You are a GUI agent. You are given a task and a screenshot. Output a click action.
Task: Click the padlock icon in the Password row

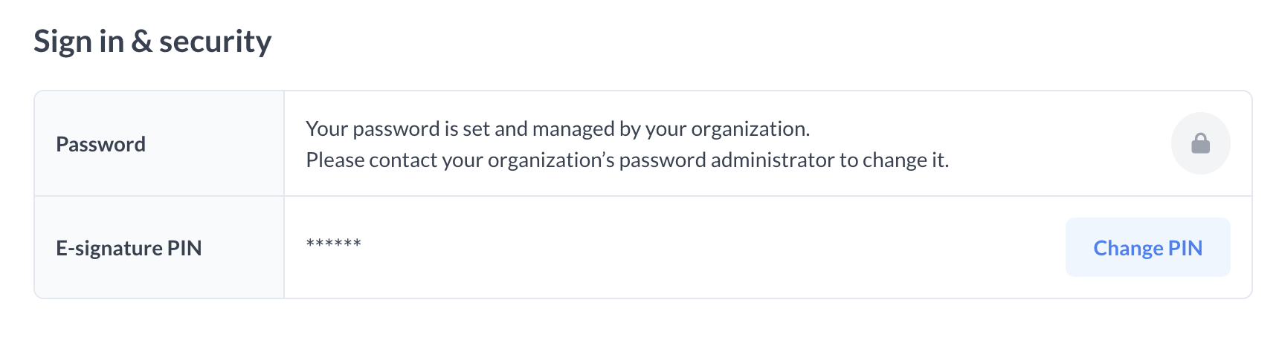(1200, 143)
